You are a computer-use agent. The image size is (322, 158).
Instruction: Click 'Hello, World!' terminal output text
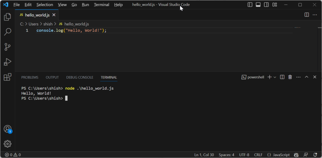(x=36, y=94)
